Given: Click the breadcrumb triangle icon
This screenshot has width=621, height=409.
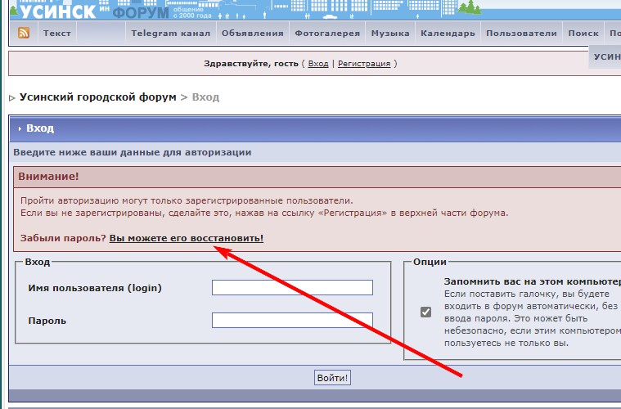Looking at the screenshot, I should tap(12, 98).
